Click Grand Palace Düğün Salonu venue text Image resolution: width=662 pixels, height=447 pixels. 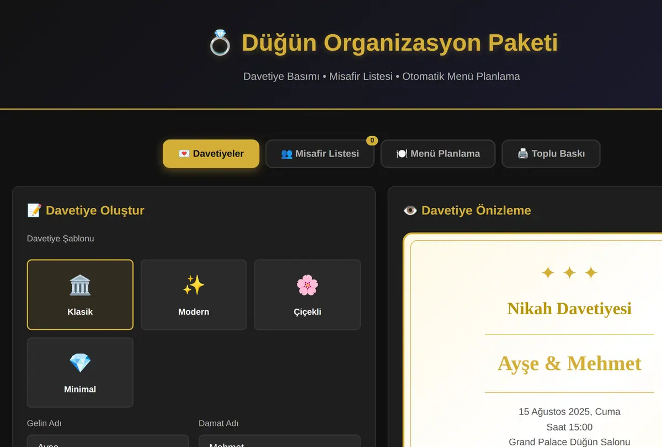(569, 442)
